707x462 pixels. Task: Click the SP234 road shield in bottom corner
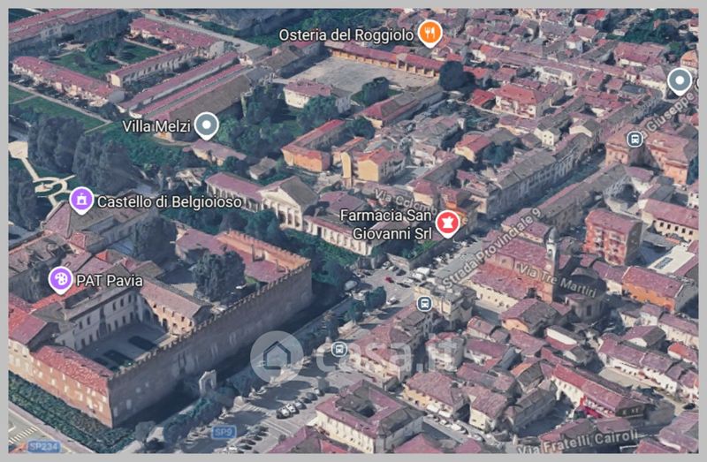click(x=42, y=447)
